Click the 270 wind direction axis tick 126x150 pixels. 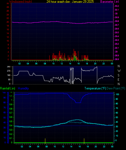pyautogui.click(x=9, y=71)
